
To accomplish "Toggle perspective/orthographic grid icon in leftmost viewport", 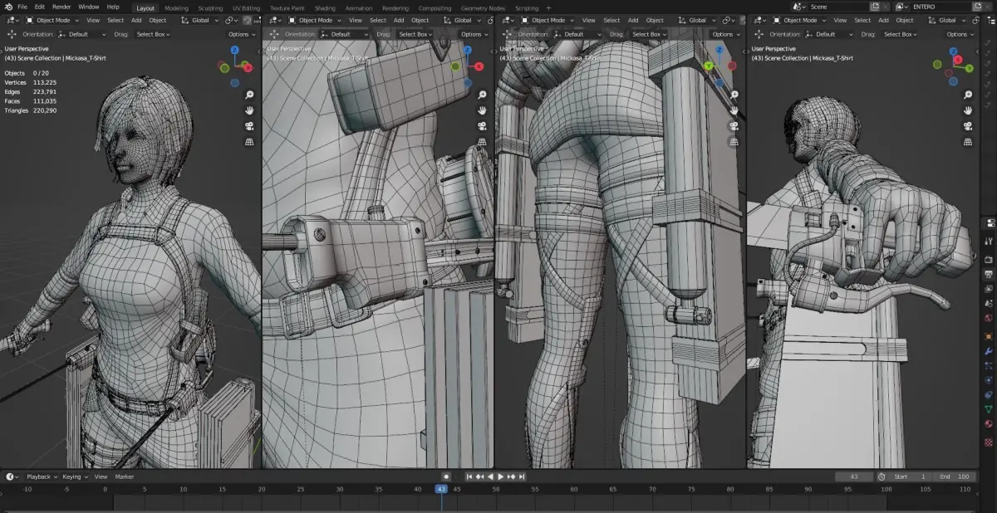I will (x=248, y=142).
